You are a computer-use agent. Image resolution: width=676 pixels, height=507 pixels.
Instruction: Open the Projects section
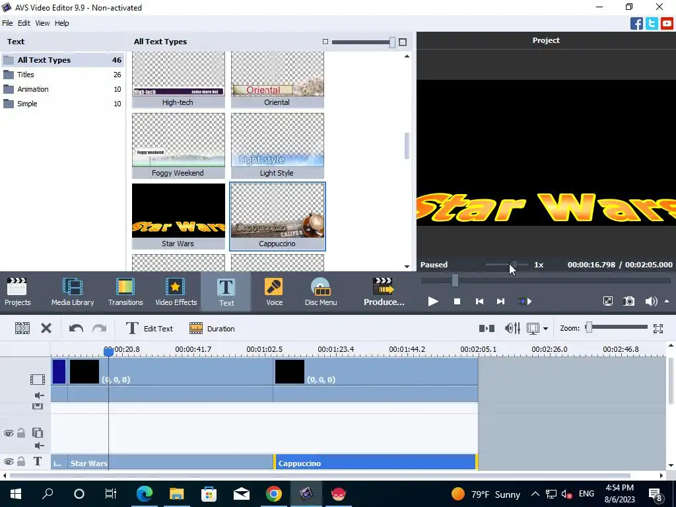tap(17, 292)
